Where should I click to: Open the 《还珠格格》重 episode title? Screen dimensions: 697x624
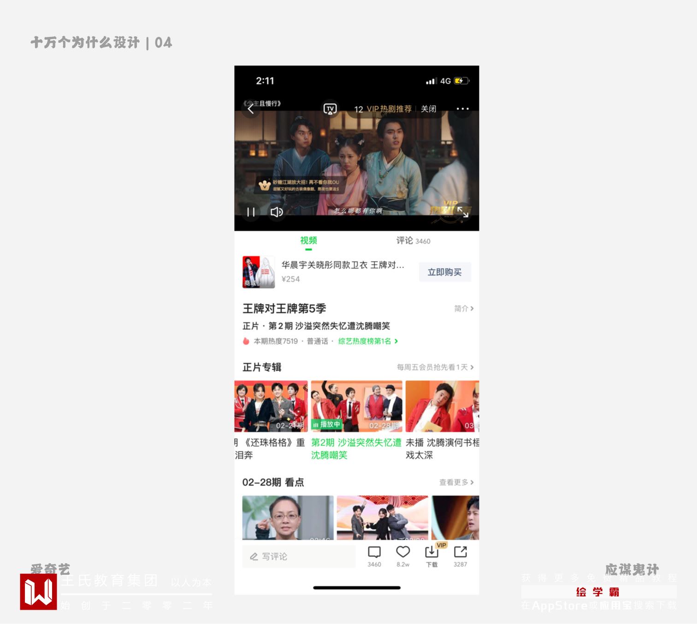point(270,449)
